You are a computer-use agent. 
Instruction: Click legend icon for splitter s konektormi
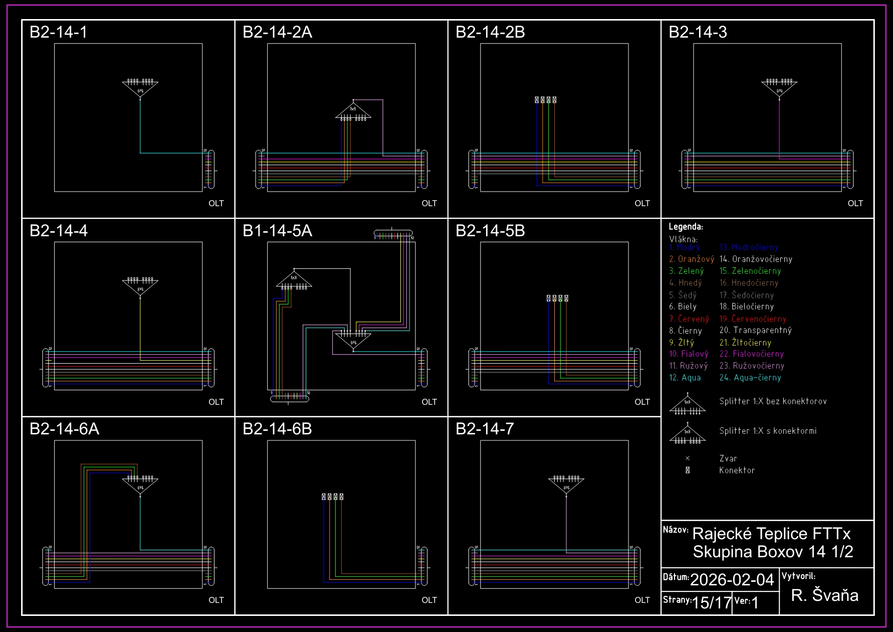(x=688, y=434)
